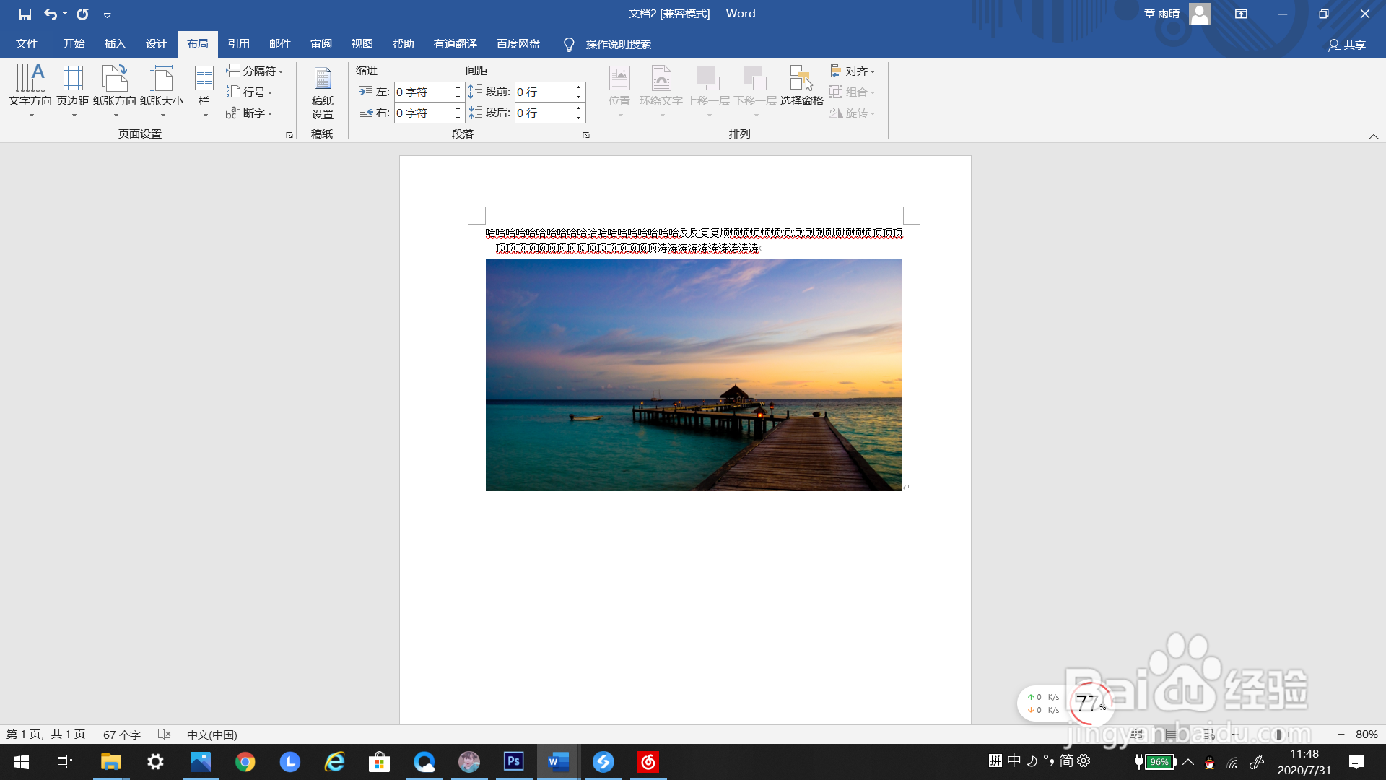Click the Save icon in title bar
This screenshot has width=1386, height=780.
[x=25, y=14]
